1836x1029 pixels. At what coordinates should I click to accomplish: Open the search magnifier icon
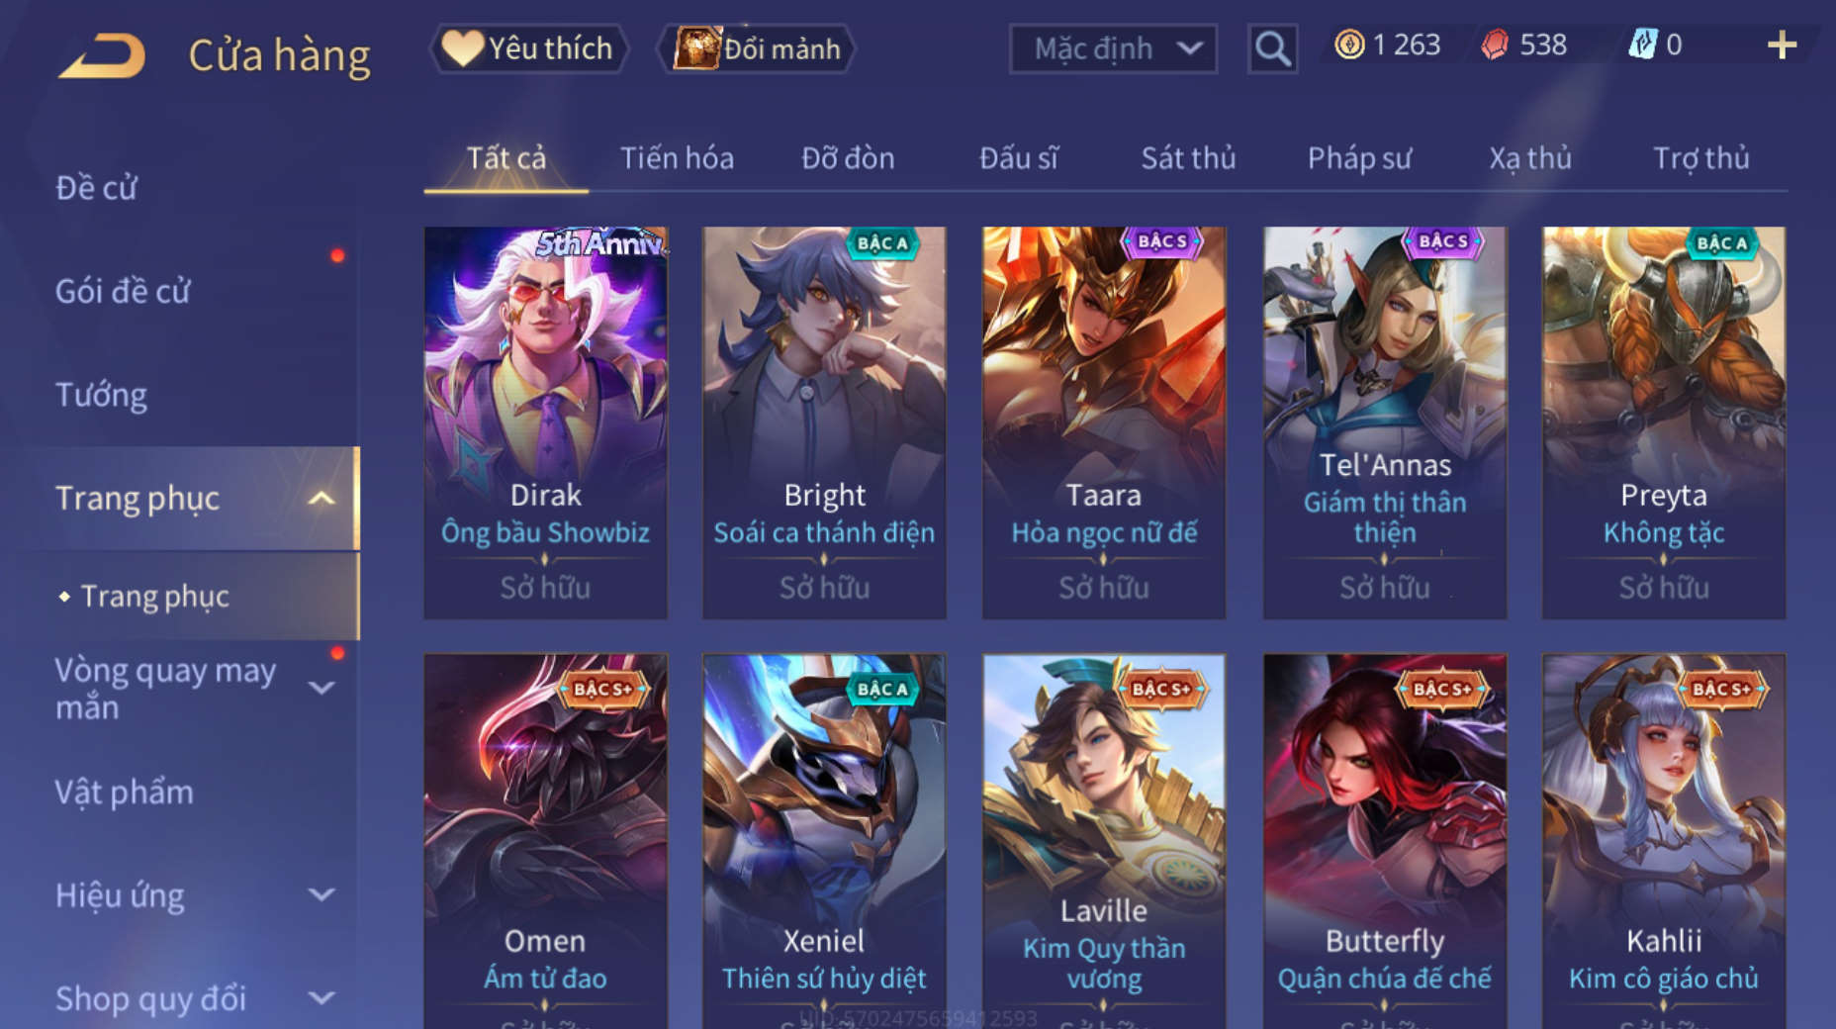(x=1272, y=47)
